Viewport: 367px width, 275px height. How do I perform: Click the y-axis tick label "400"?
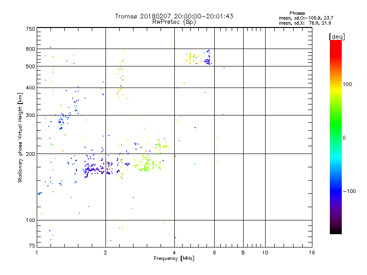(x=30, y=88)
